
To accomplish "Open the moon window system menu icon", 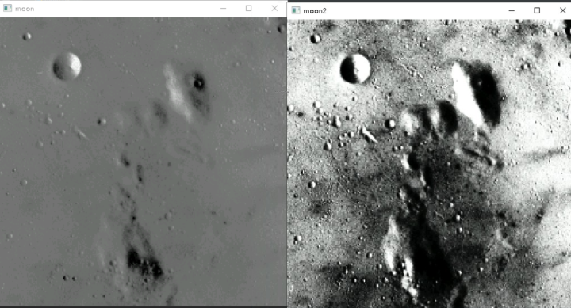I will (x=7, y=9).
